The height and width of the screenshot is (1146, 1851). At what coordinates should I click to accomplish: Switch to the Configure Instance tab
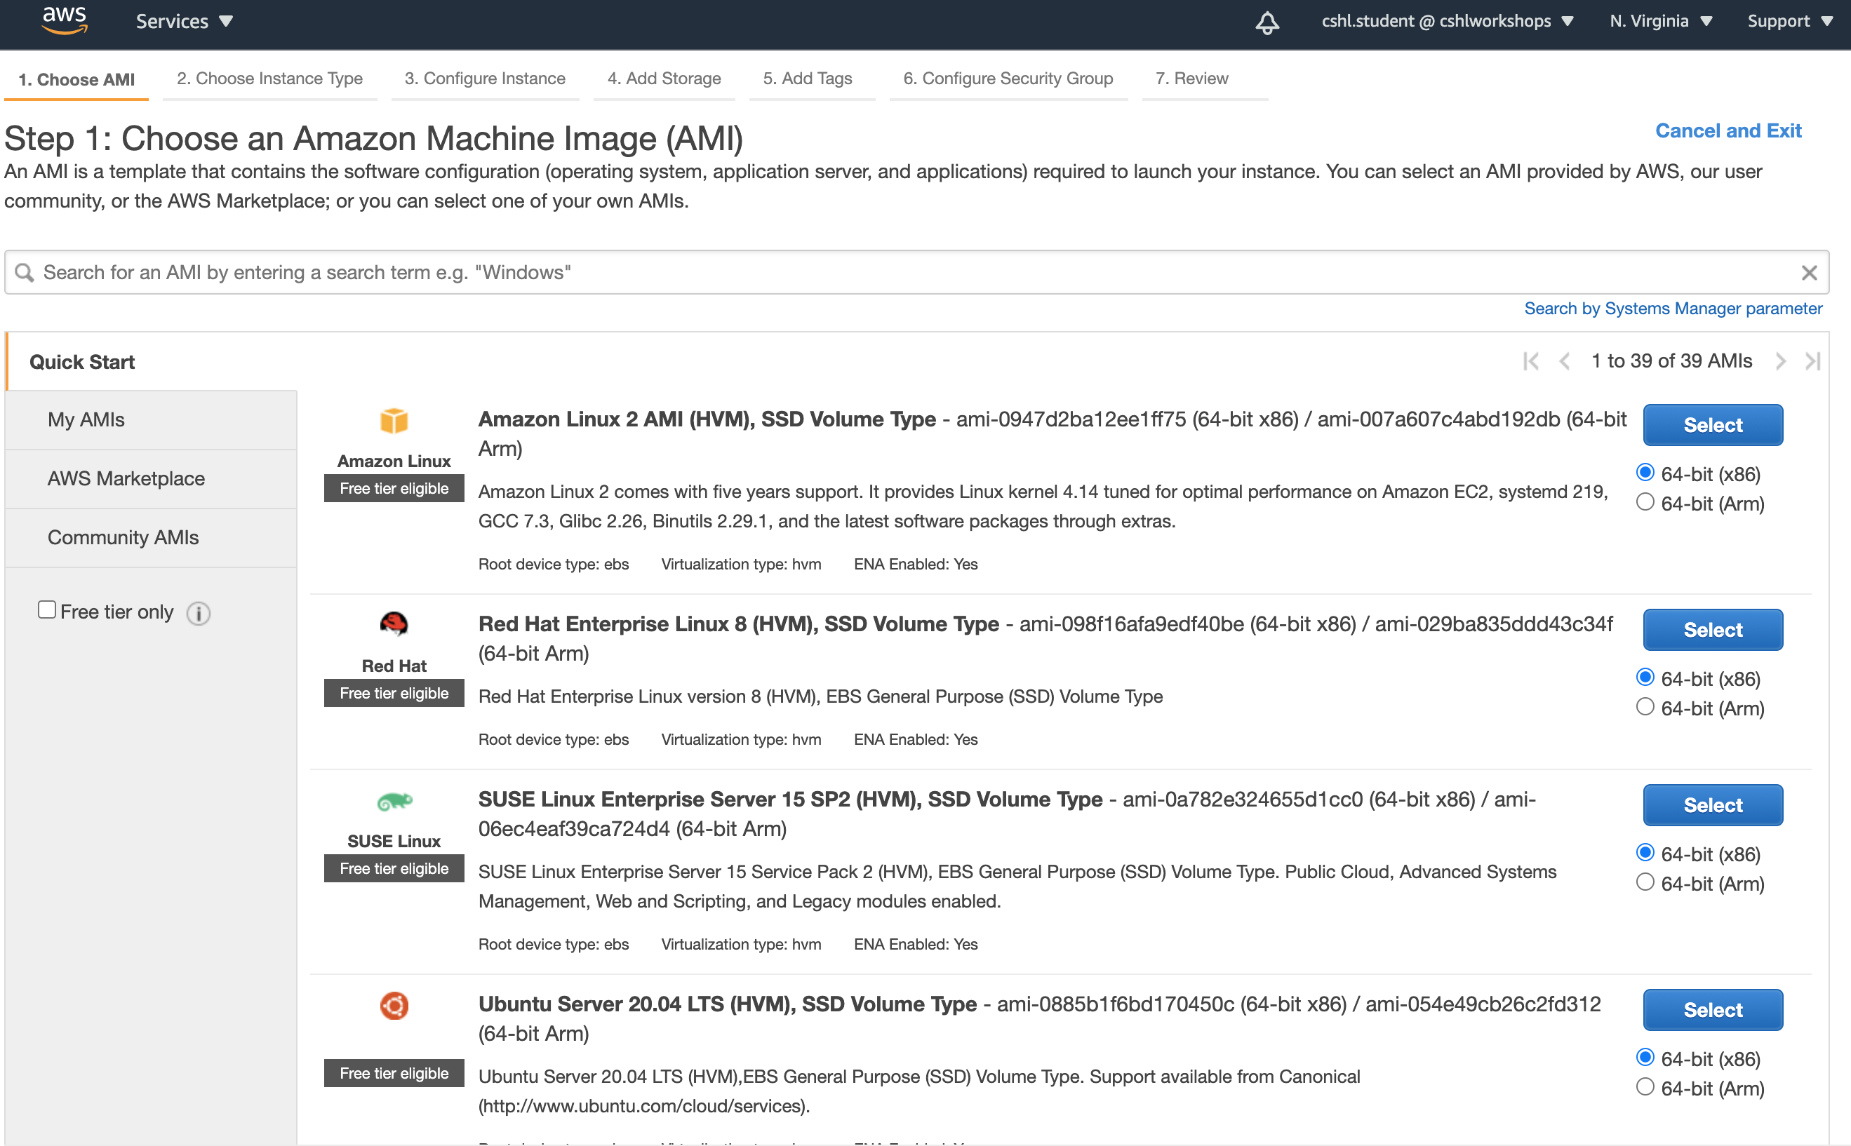(485, 78)
